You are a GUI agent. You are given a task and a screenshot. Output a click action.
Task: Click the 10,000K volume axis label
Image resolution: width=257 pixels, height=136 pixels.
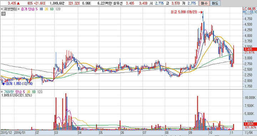click(x=250, y=98)
